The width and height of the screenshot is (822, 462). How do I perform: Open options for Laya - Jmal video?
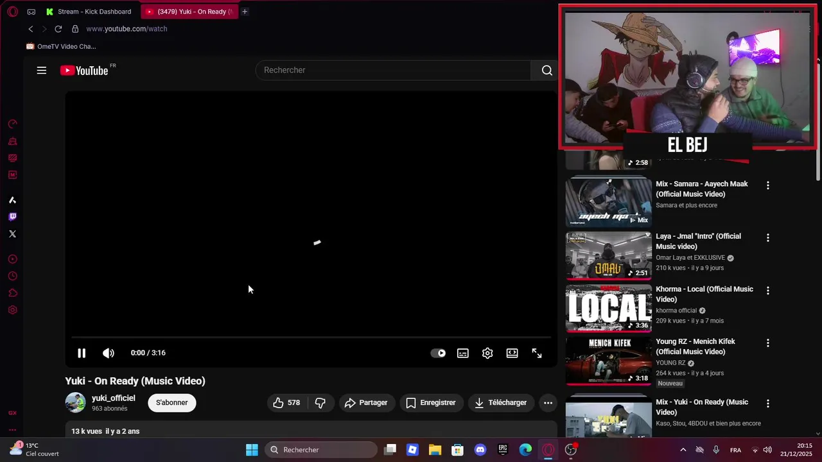(767, 238)
